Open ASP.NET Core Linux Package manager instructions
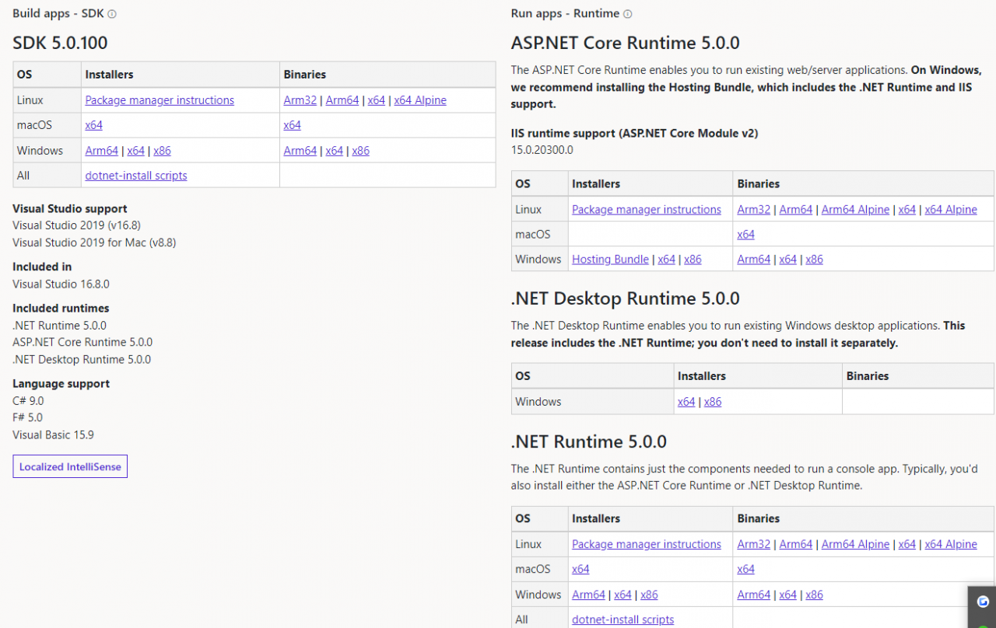This screenshot has width=996, height=628. (647, 210)
